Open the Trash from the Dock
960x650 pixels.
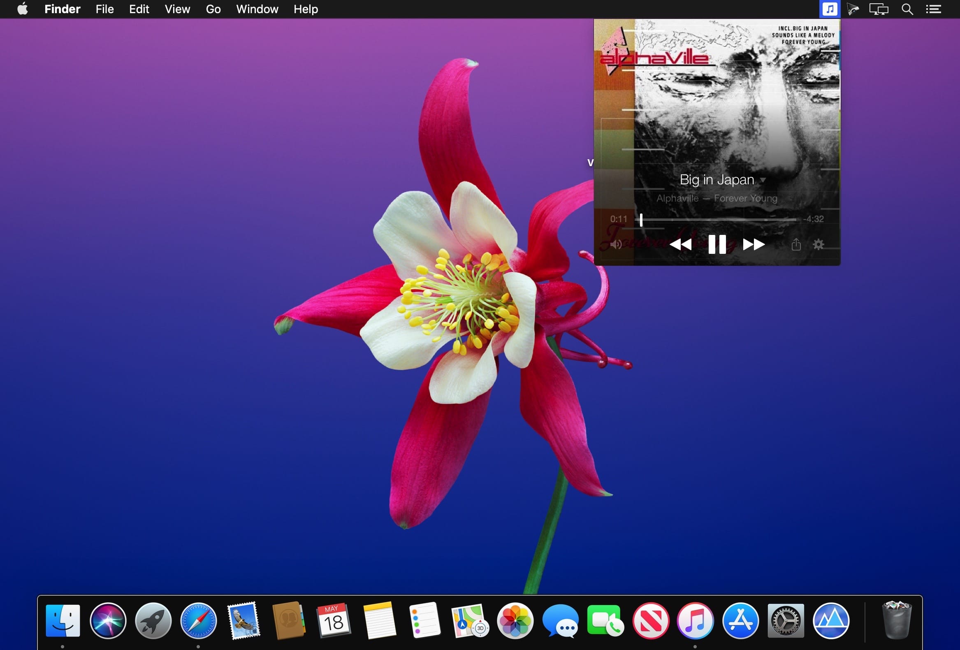click(896, 620)
